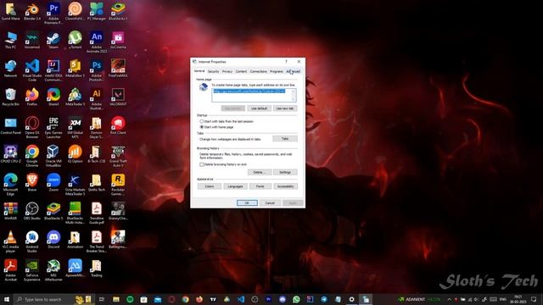Select the Opera GX Browser desktop icon
Screen dimensions: 543x305
[32, 128]
